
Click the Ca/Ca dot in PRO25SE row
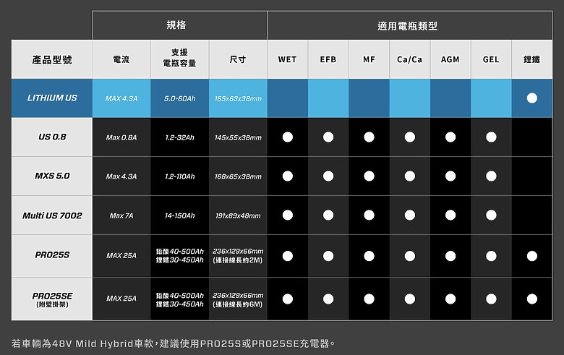pos(410,299)
